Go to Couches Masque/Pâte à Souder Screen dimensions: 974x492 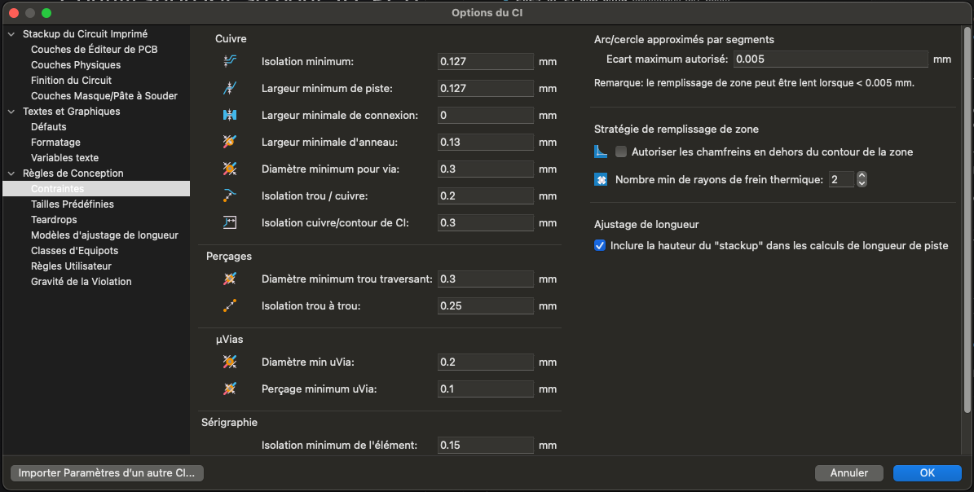click(x=104, y=96)
